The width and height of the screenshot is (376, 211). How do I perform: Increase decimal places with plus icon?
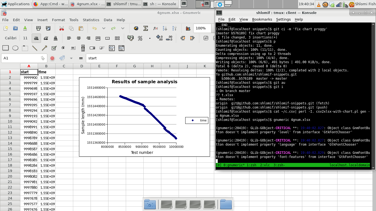coord(159,38)
